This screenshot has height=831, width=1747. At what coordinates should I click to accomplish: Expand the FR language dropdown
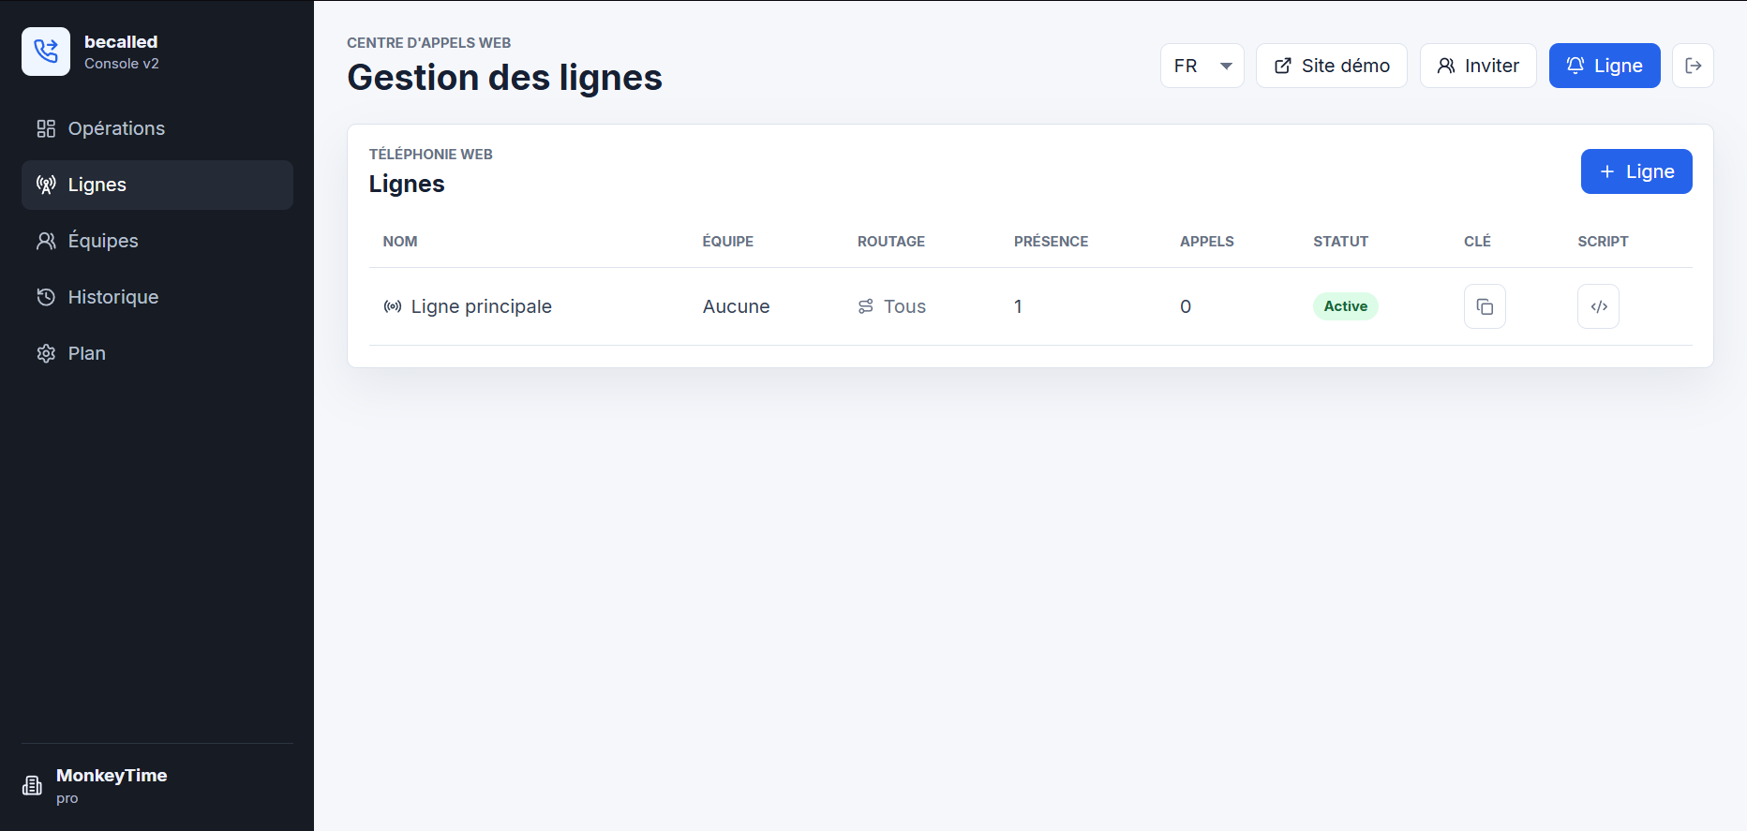click(1202, 66)
